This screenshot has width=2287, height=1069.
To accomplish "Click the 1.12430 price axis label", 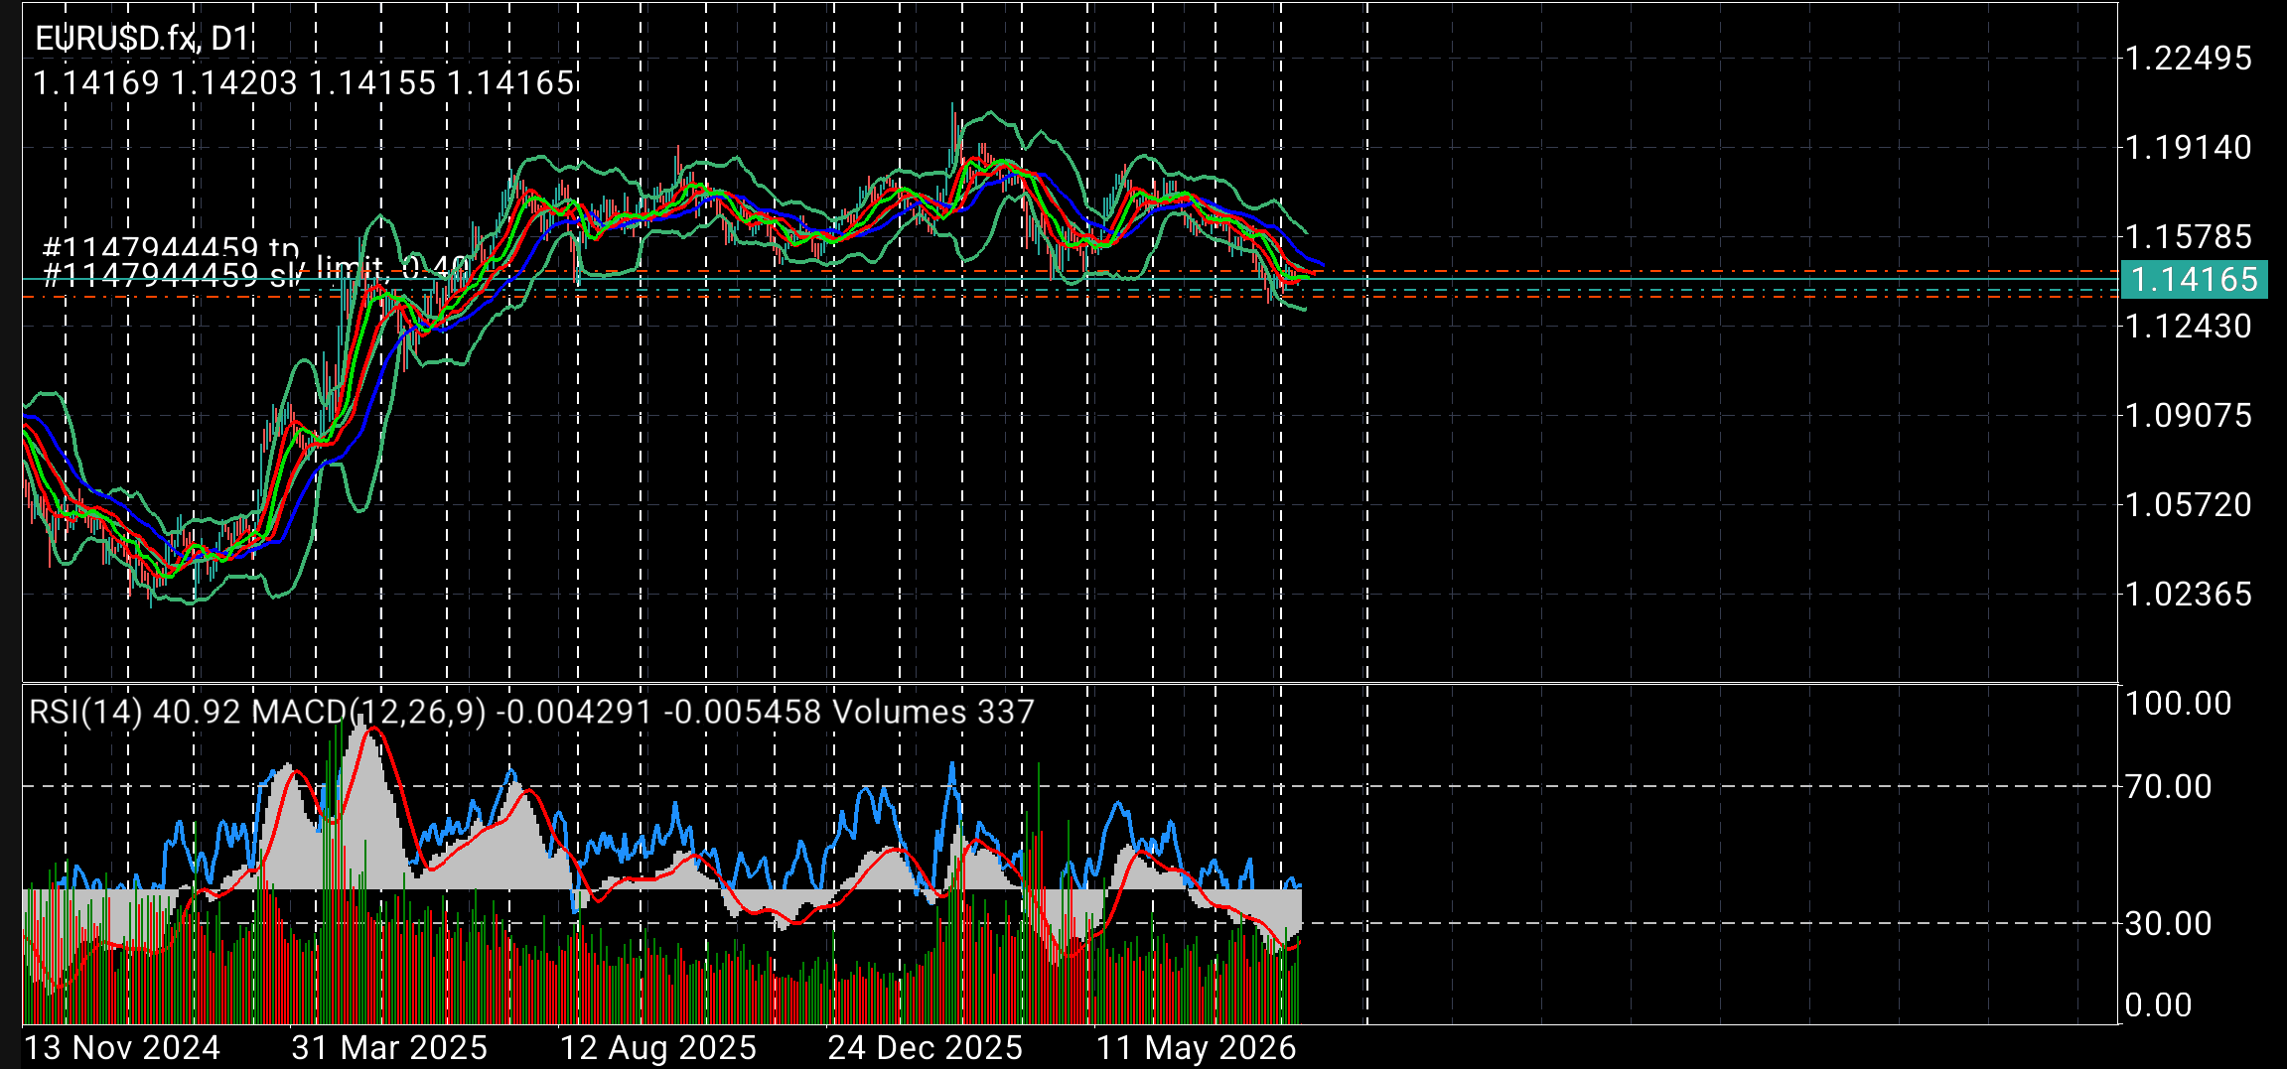I will point(2189,327).
